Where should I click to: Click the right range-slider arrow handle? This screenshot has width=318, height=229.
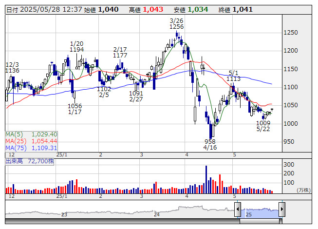click(282, 209)
